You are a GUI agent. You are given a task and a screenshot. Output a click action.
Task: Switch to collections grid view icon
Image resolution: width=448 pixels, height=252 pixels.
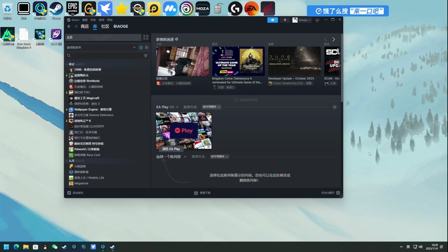[x=146, y=38]
